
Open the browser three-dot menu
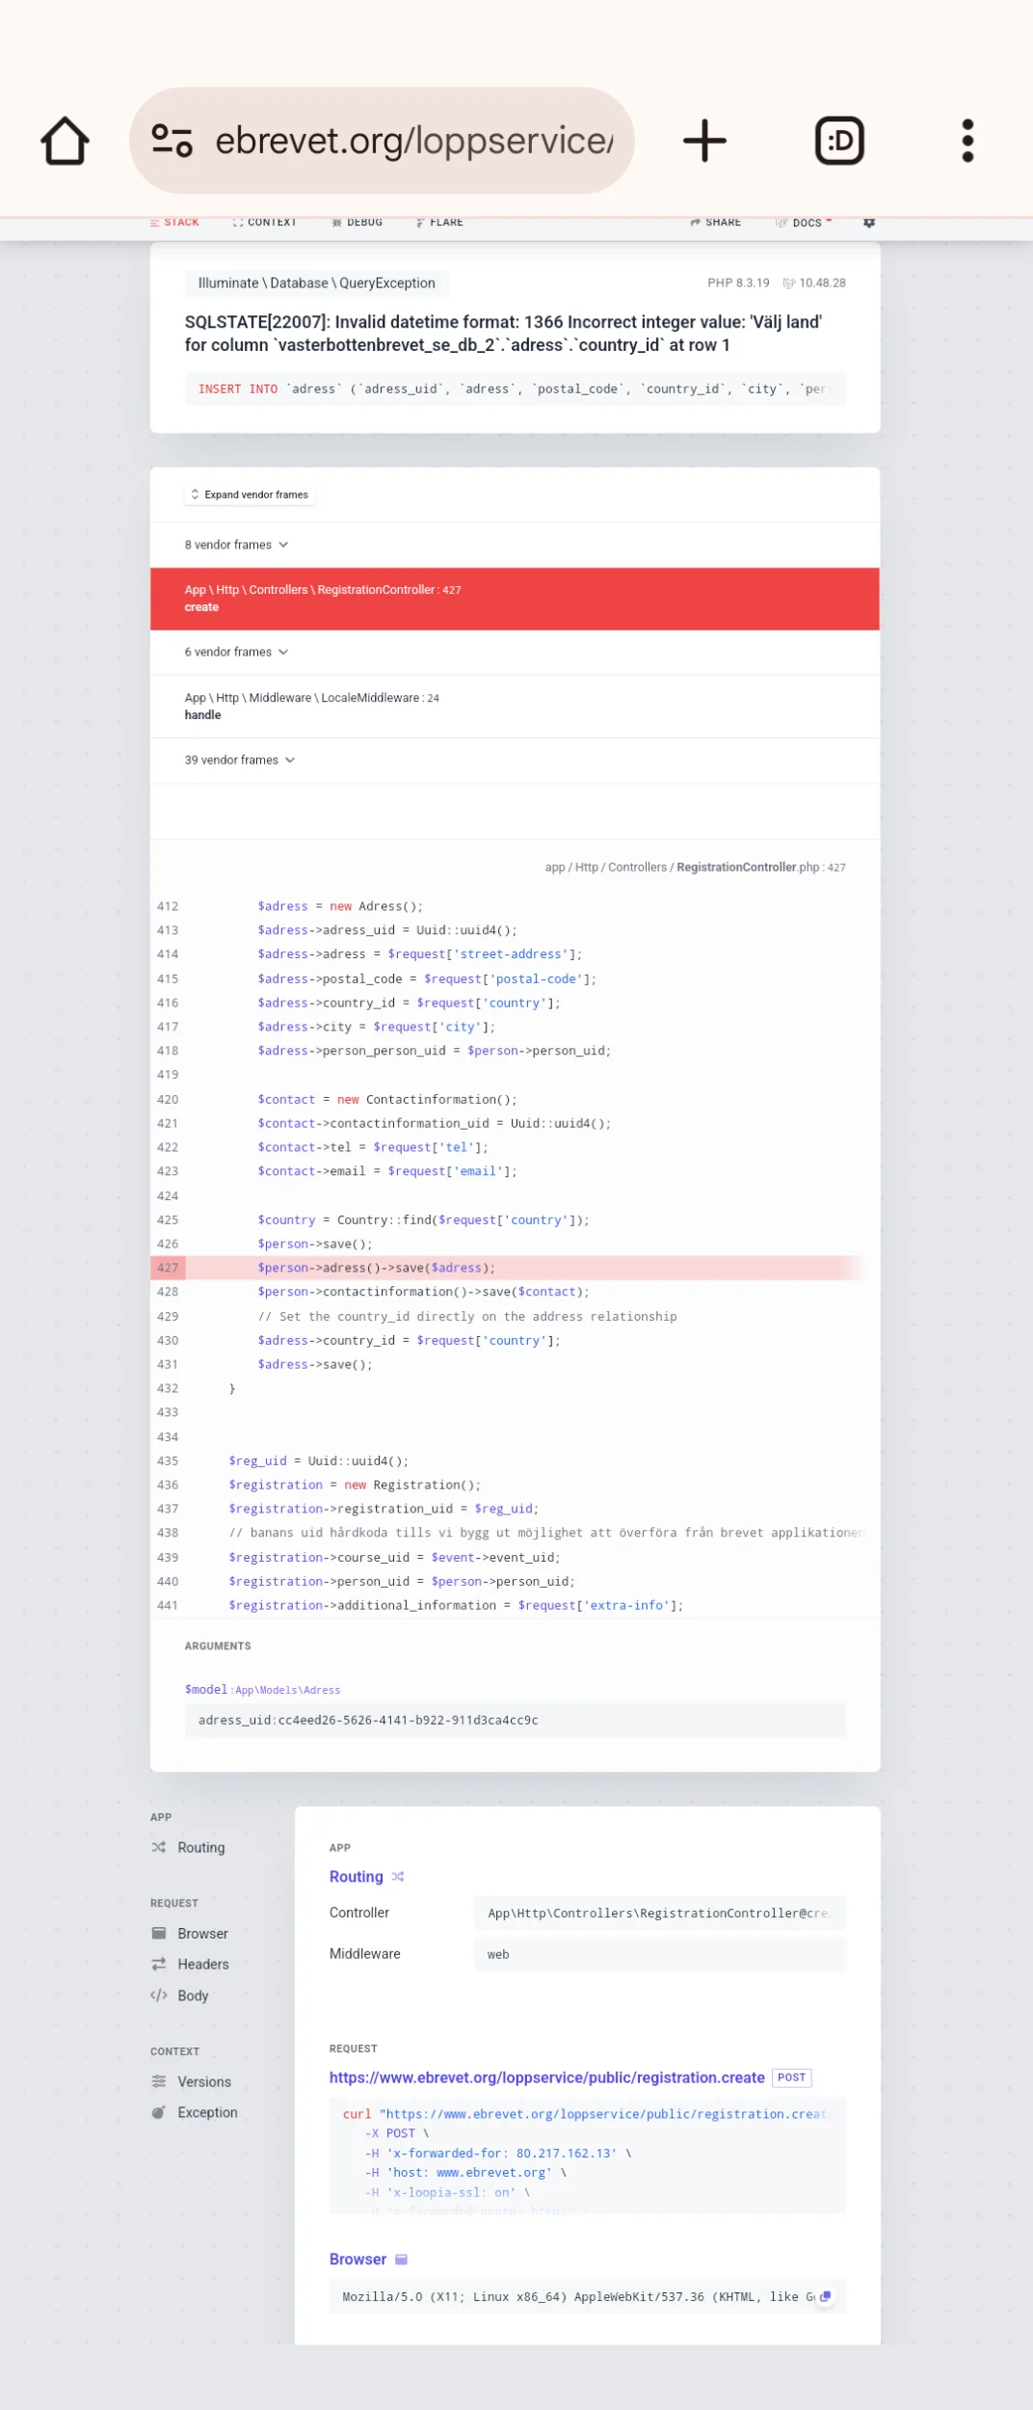click(x=967, y=141)
